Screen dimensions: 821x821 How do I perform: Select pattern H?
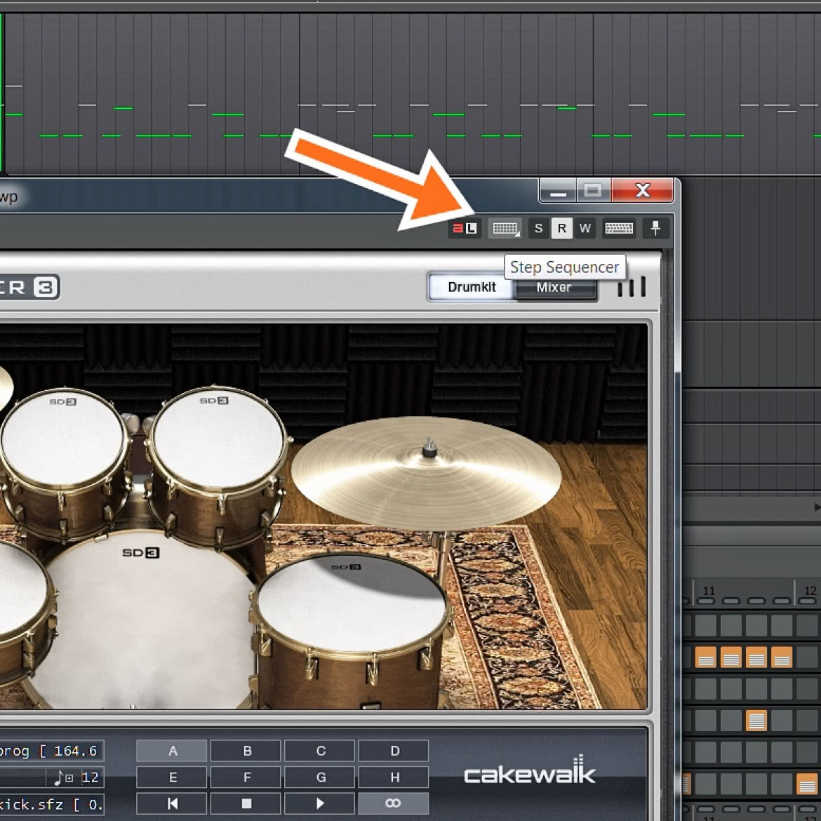click(394, 777)
